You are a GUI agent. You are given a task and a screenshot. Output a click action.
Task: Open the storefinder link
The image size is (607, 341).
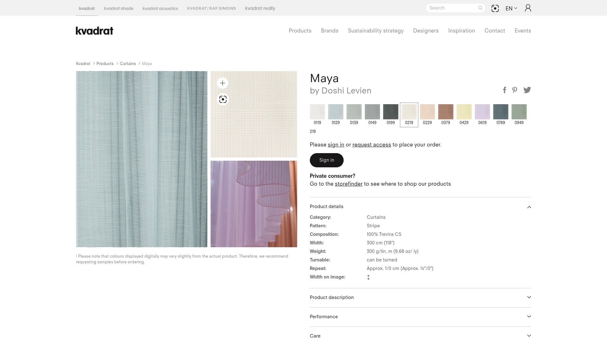(x=349, y=184)
